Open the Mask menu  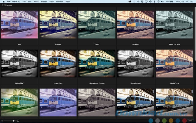pyautogui.click(x=36, y=2)
